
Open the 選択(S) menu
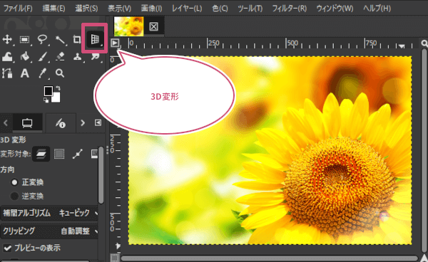86,8
